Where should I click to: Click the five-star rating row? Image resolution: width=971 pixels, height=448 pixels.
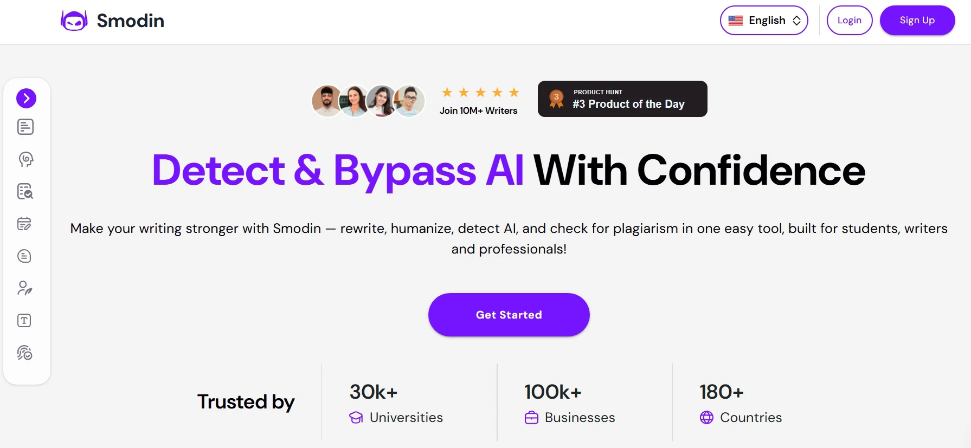coord(480,93)
